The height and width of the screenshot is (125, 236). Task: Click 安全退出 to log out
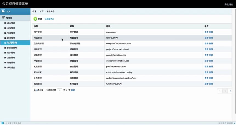pos(229,4)
